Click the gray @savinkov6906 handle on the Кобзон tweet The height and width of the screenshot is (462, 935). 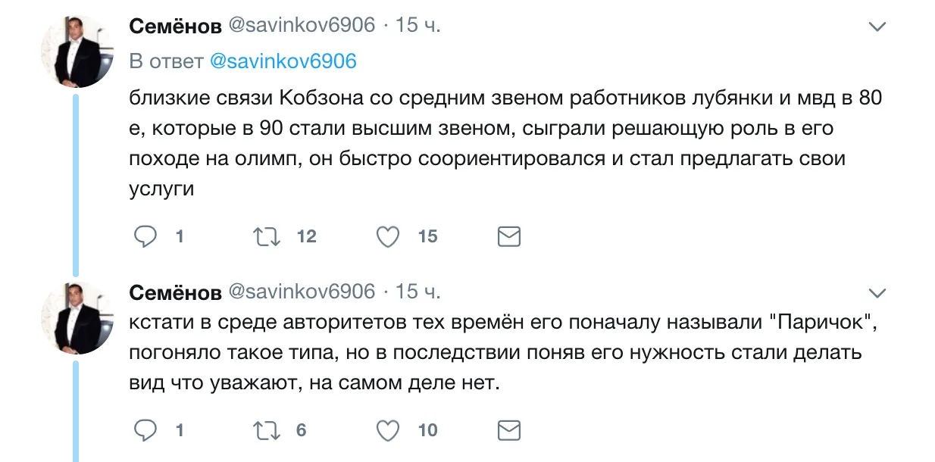coord(302,26)
